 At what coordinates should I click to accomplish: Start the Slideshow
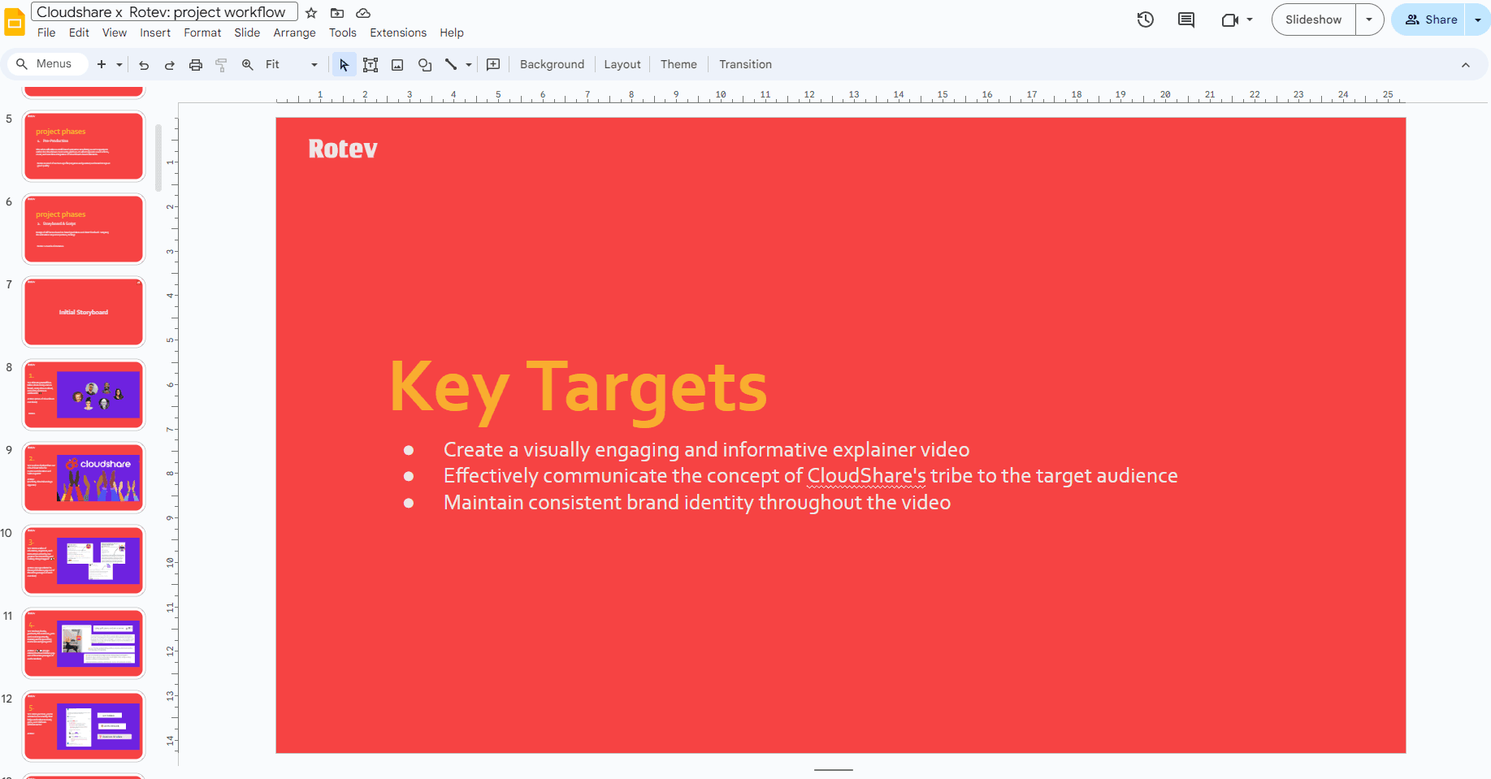1313,19
